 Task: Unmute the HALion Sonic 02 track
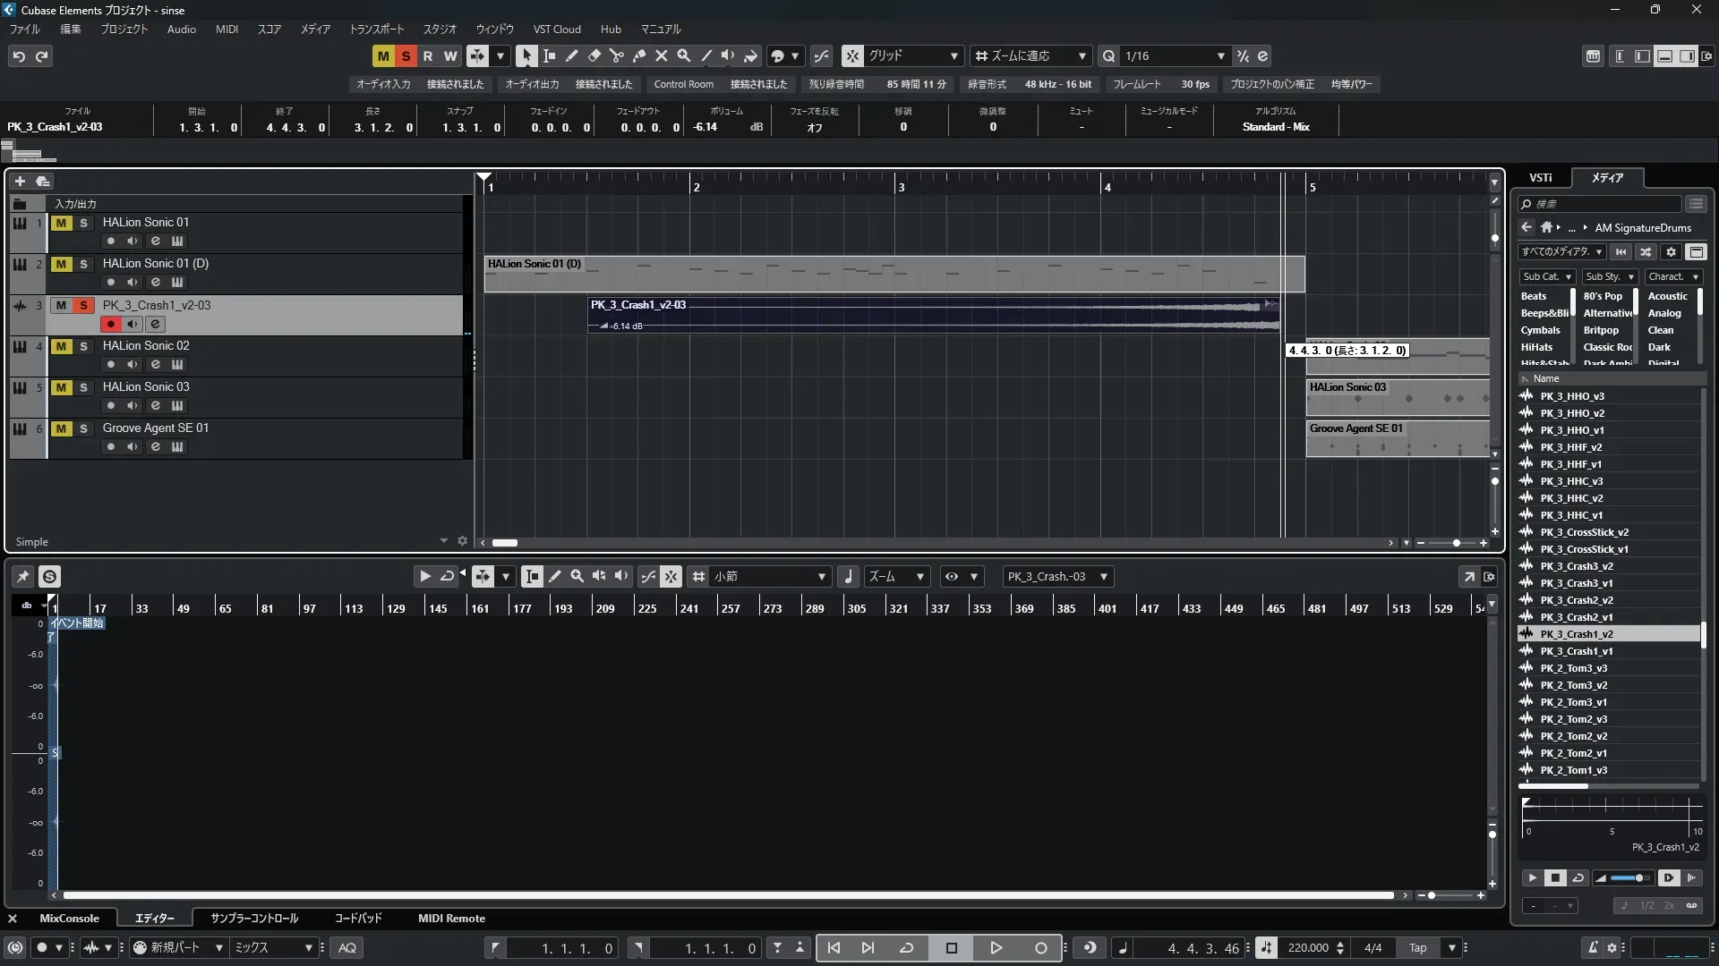[x=61, y=346]
